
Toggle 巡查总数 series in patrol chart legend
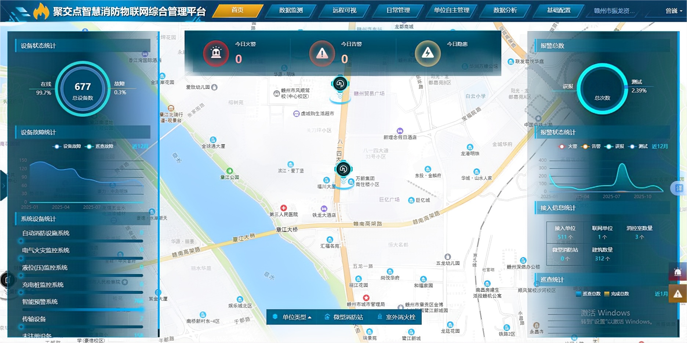point(588,294)
